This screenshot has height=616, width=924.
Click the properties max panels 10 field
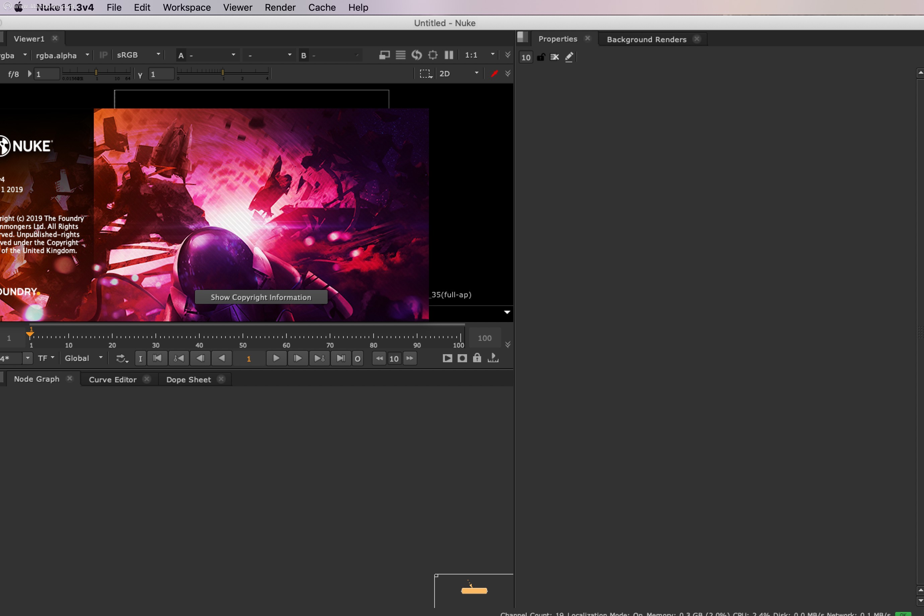pos(525,57)
